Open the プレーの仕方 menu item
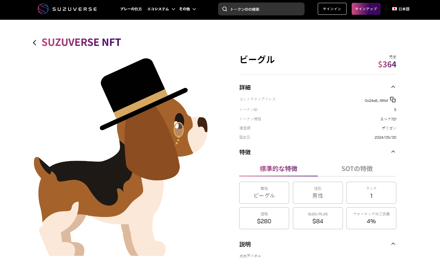 [x=131, y=9]
